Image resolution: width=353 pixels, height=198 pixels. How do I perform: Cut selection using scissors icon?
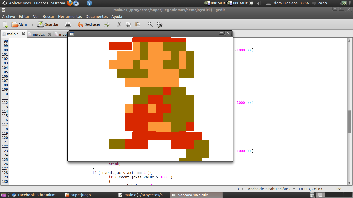pos(119,24)
